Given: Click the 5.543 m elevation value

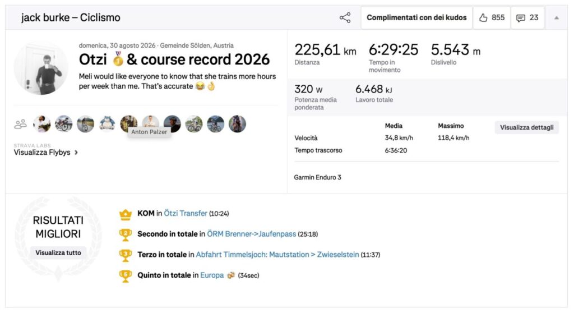Looking at the screenshot, I should [x=455, y=50].
